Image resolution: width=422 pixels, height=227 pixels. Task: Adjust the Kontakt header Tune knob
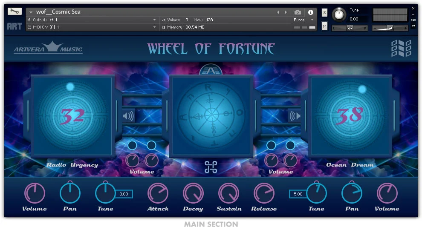point(339,14)
